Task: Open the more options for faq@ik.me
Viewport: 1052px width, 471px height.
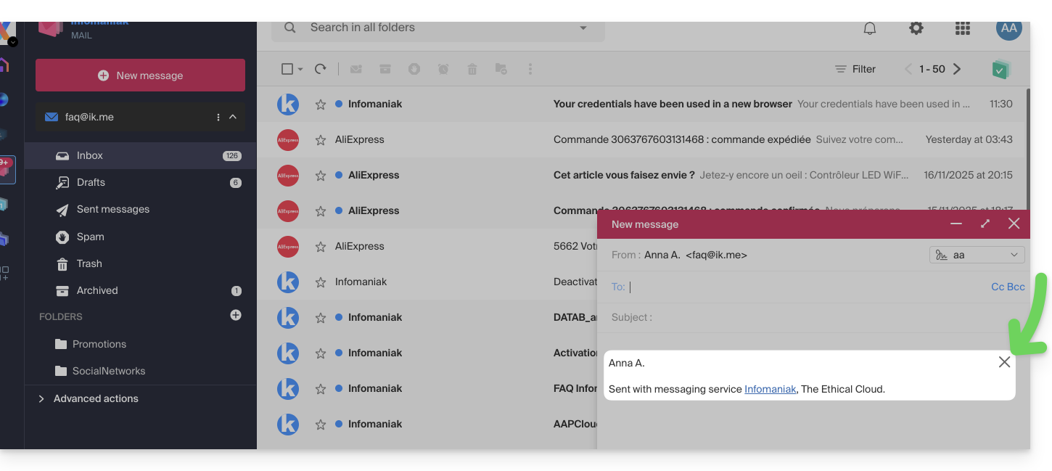Action: pos(218,117)
